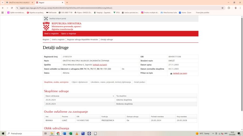This screenshot has height=136, width=243.
Task: Click the printer icon next to Prikaz za ispis
Action: tap(171, 73)
